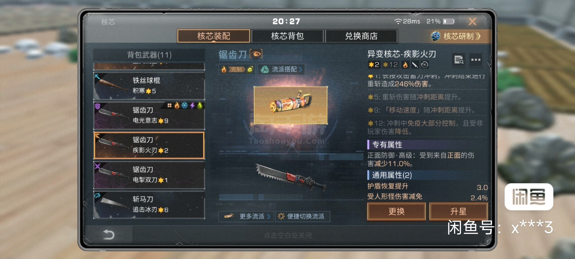Switch to the 核芯背包 tab
The width and height of the screenshot is (575, 259).
[287, 36]
